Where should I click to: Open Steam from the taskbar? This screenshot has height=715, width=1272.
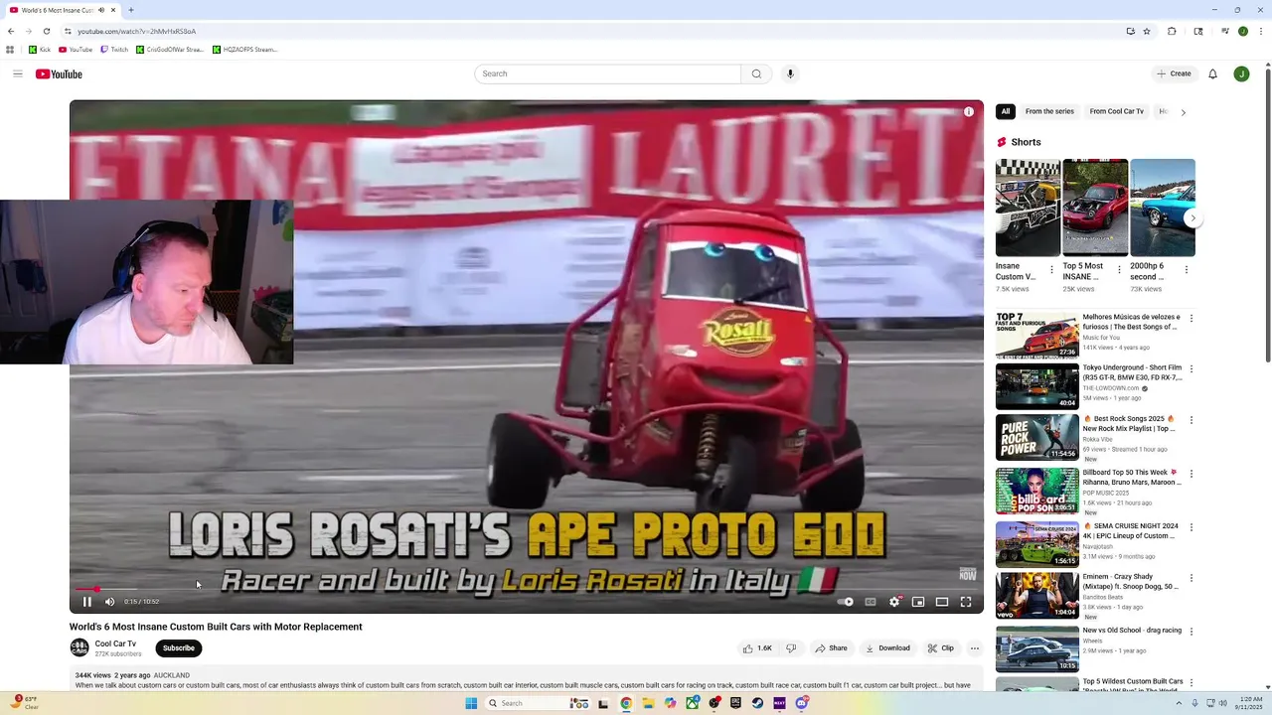(x=757, y=703)
